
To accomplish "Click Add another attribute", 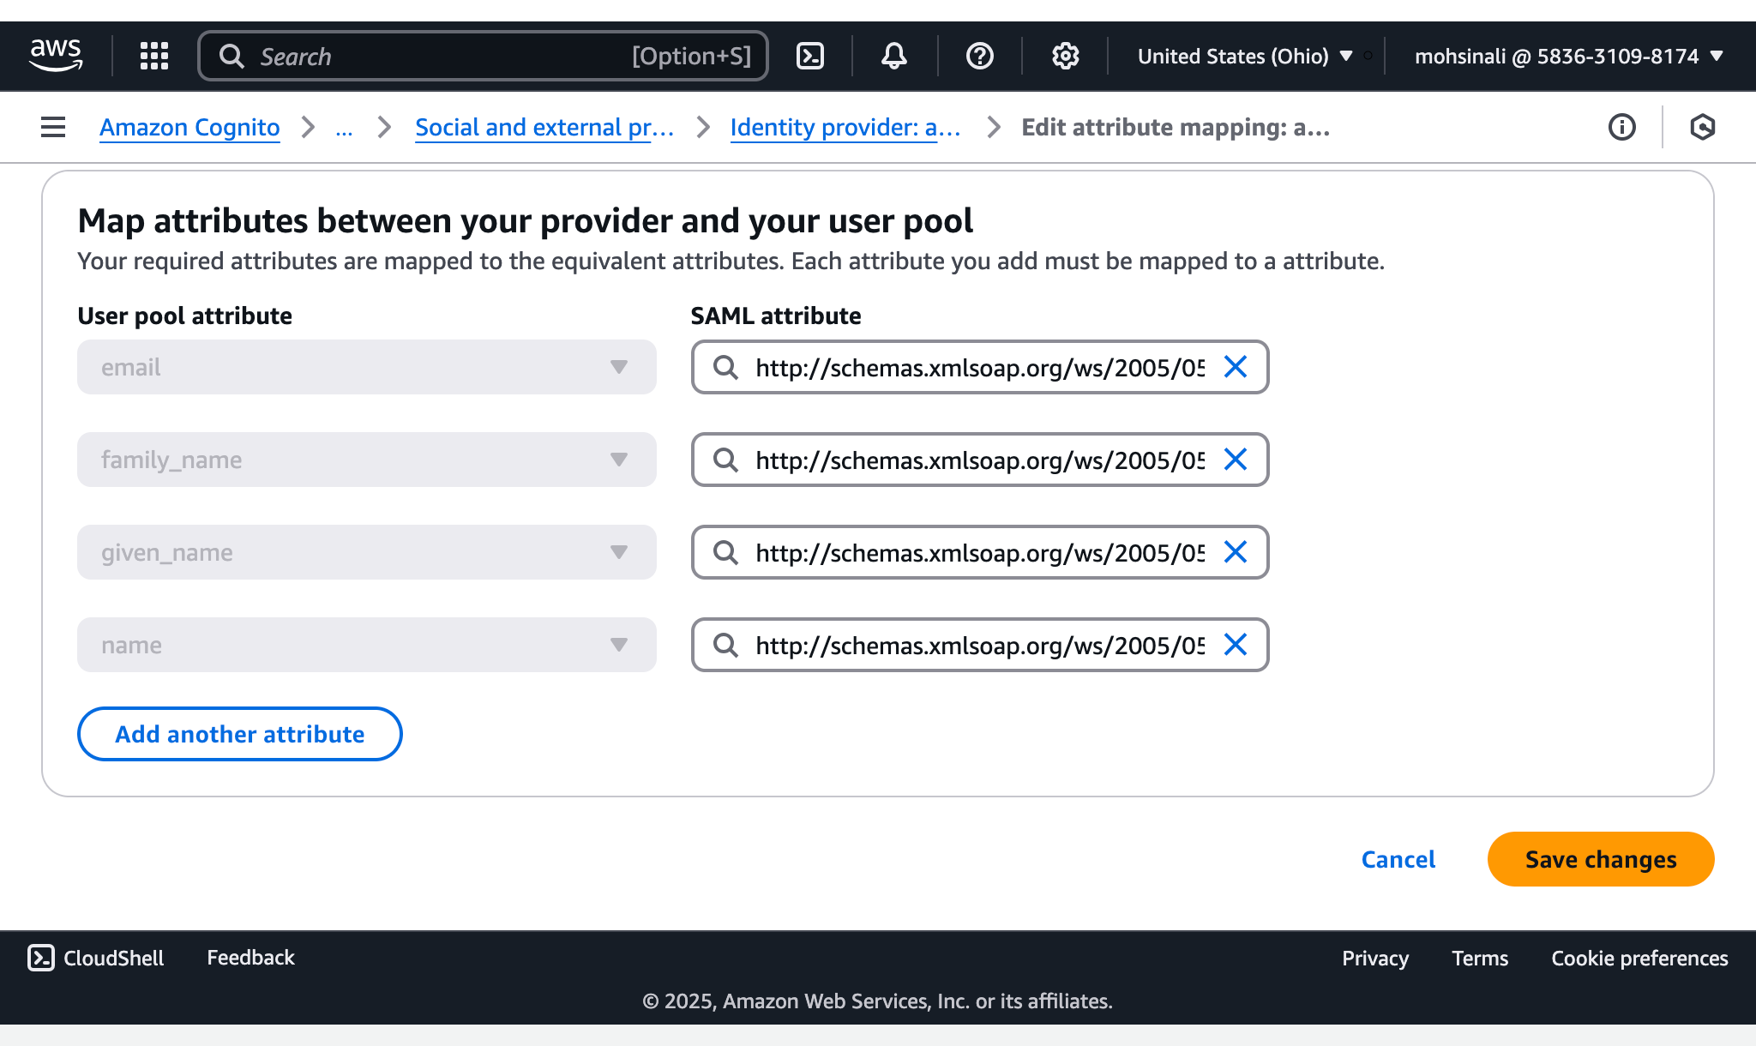I will [x=239, y=734].
